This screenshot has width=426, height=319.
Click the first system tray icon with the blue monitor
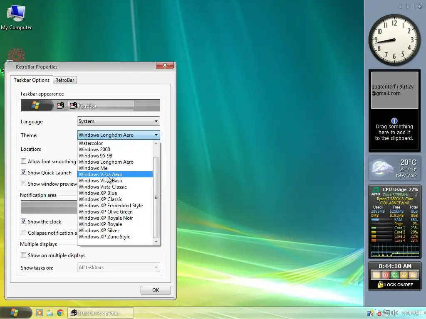370,313
